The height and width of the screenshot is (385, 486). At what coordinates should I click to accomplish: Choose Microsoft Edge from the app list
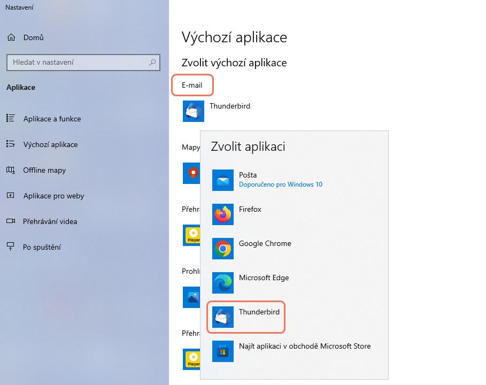pos(264,278)
